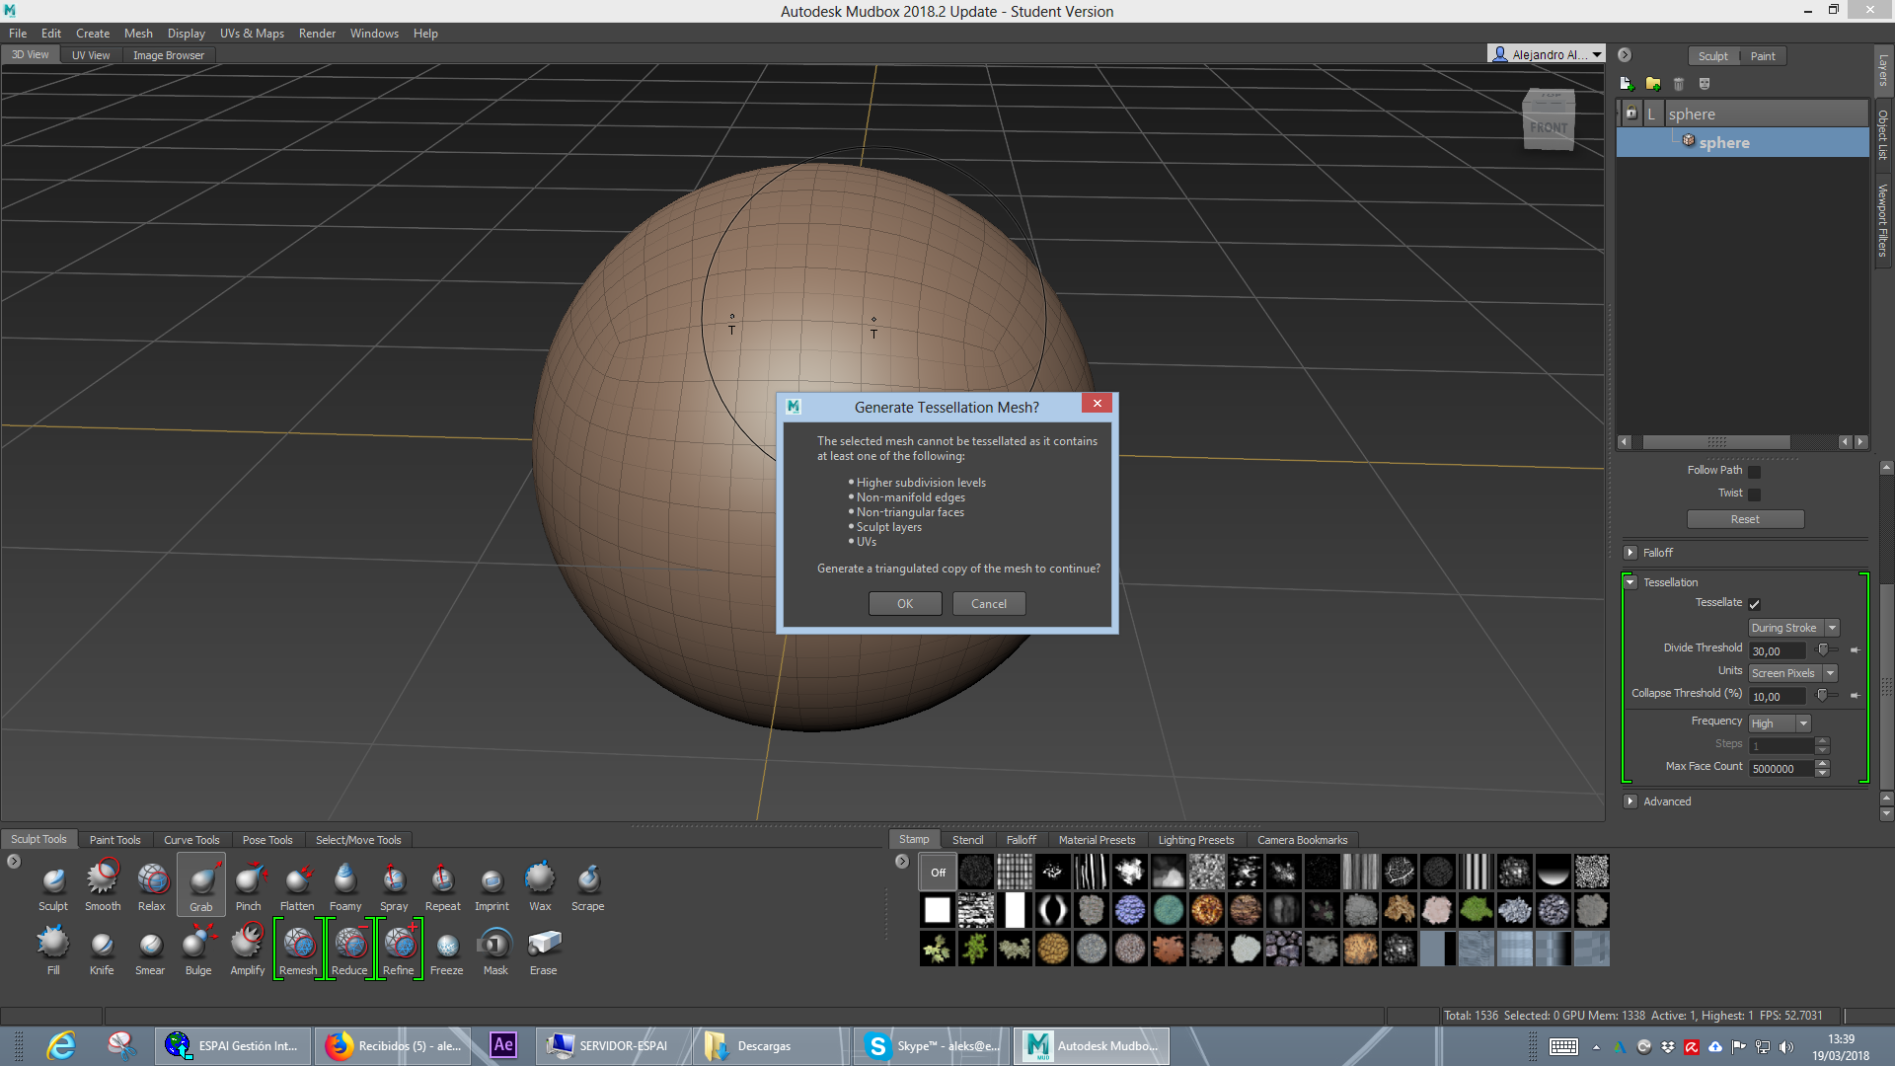1895x1066 pixels.
Task: Toggle the Twist checkbox
Action: coord(1754,495)
